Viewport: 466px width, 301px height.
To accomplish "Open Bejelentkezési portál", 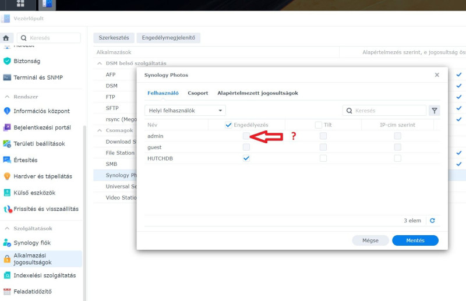I will pos(37,128).
